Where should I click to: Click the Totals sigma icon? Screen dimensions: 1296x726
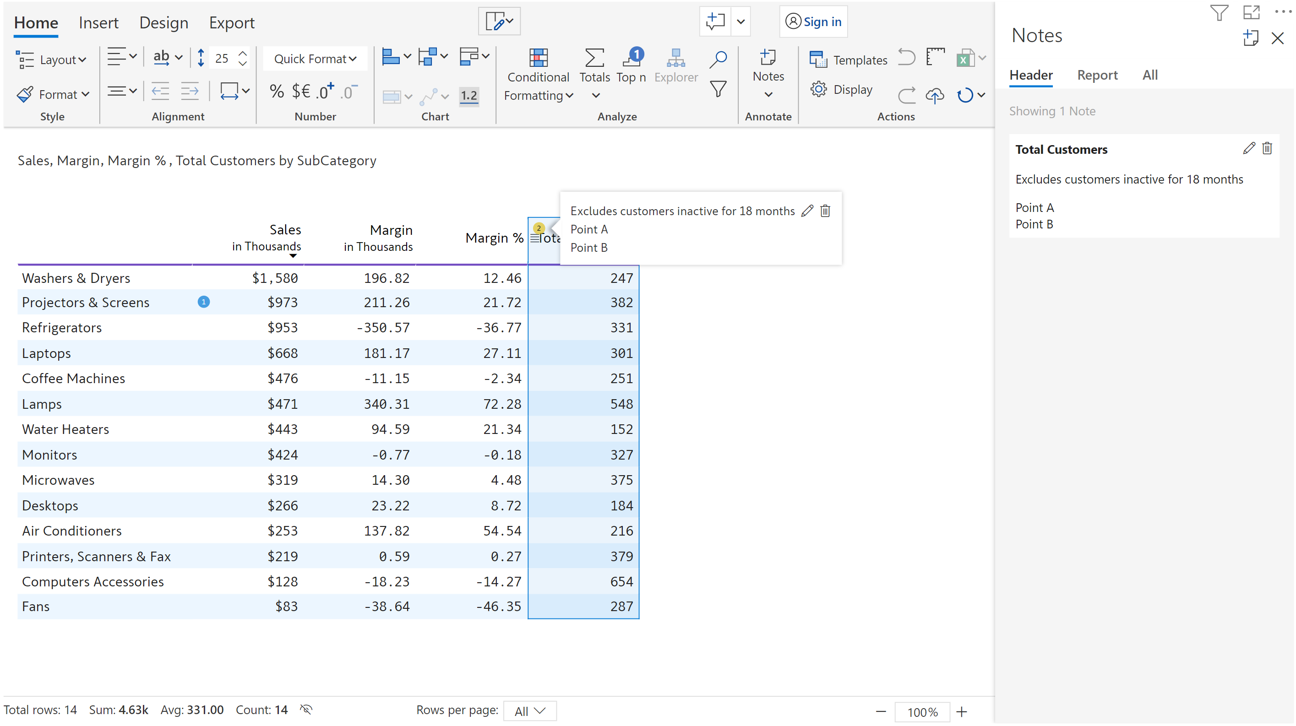(594, 58)
